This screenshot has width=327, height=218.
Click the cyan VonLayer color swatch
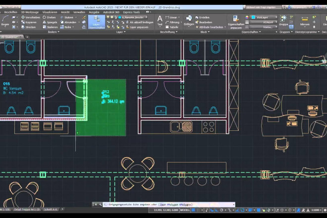tap(253, 17)
